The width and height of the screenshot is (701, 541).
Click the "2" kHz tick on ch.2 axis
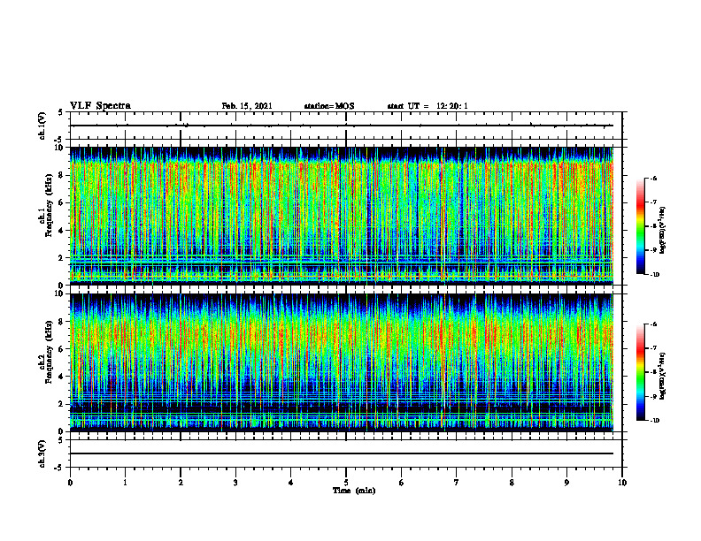[63, 404]
